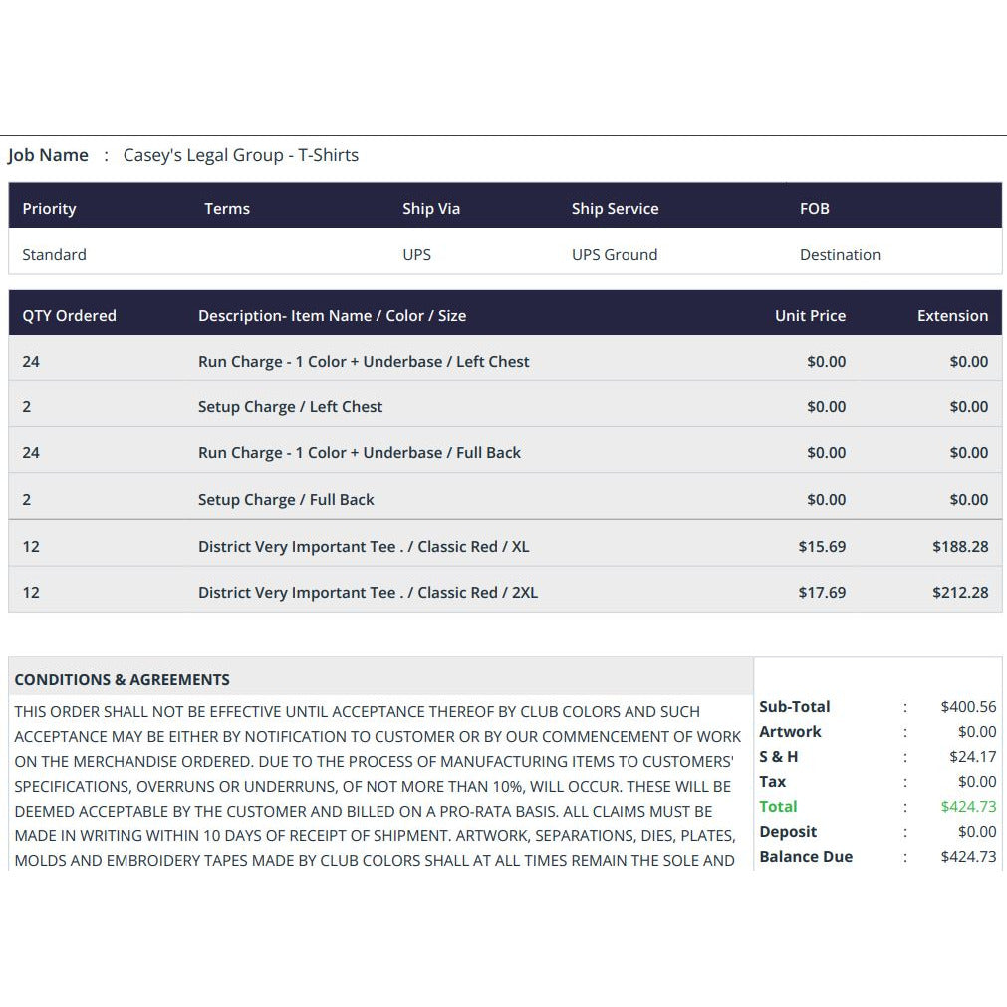Select the Priority column header

pyautogui.click(x=50, y=209)
